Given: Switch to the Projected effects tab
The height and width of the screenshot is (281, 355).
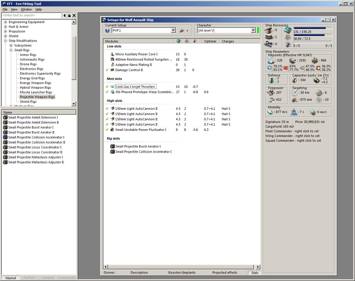Looking at the screenshot, I should coord(225,273).
